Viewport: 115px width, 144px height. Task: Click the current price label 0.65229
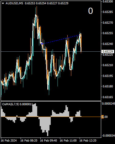pos(108,51)
